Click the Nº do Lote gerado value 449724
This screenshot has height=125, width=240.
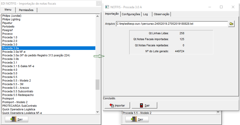(180, 51)
